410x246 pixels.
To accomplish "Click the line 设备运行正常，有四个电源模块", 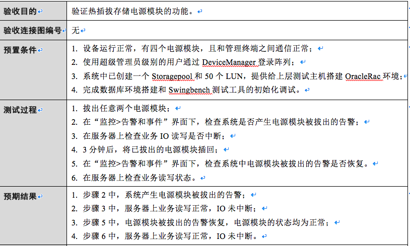I will tap(192, 48).
